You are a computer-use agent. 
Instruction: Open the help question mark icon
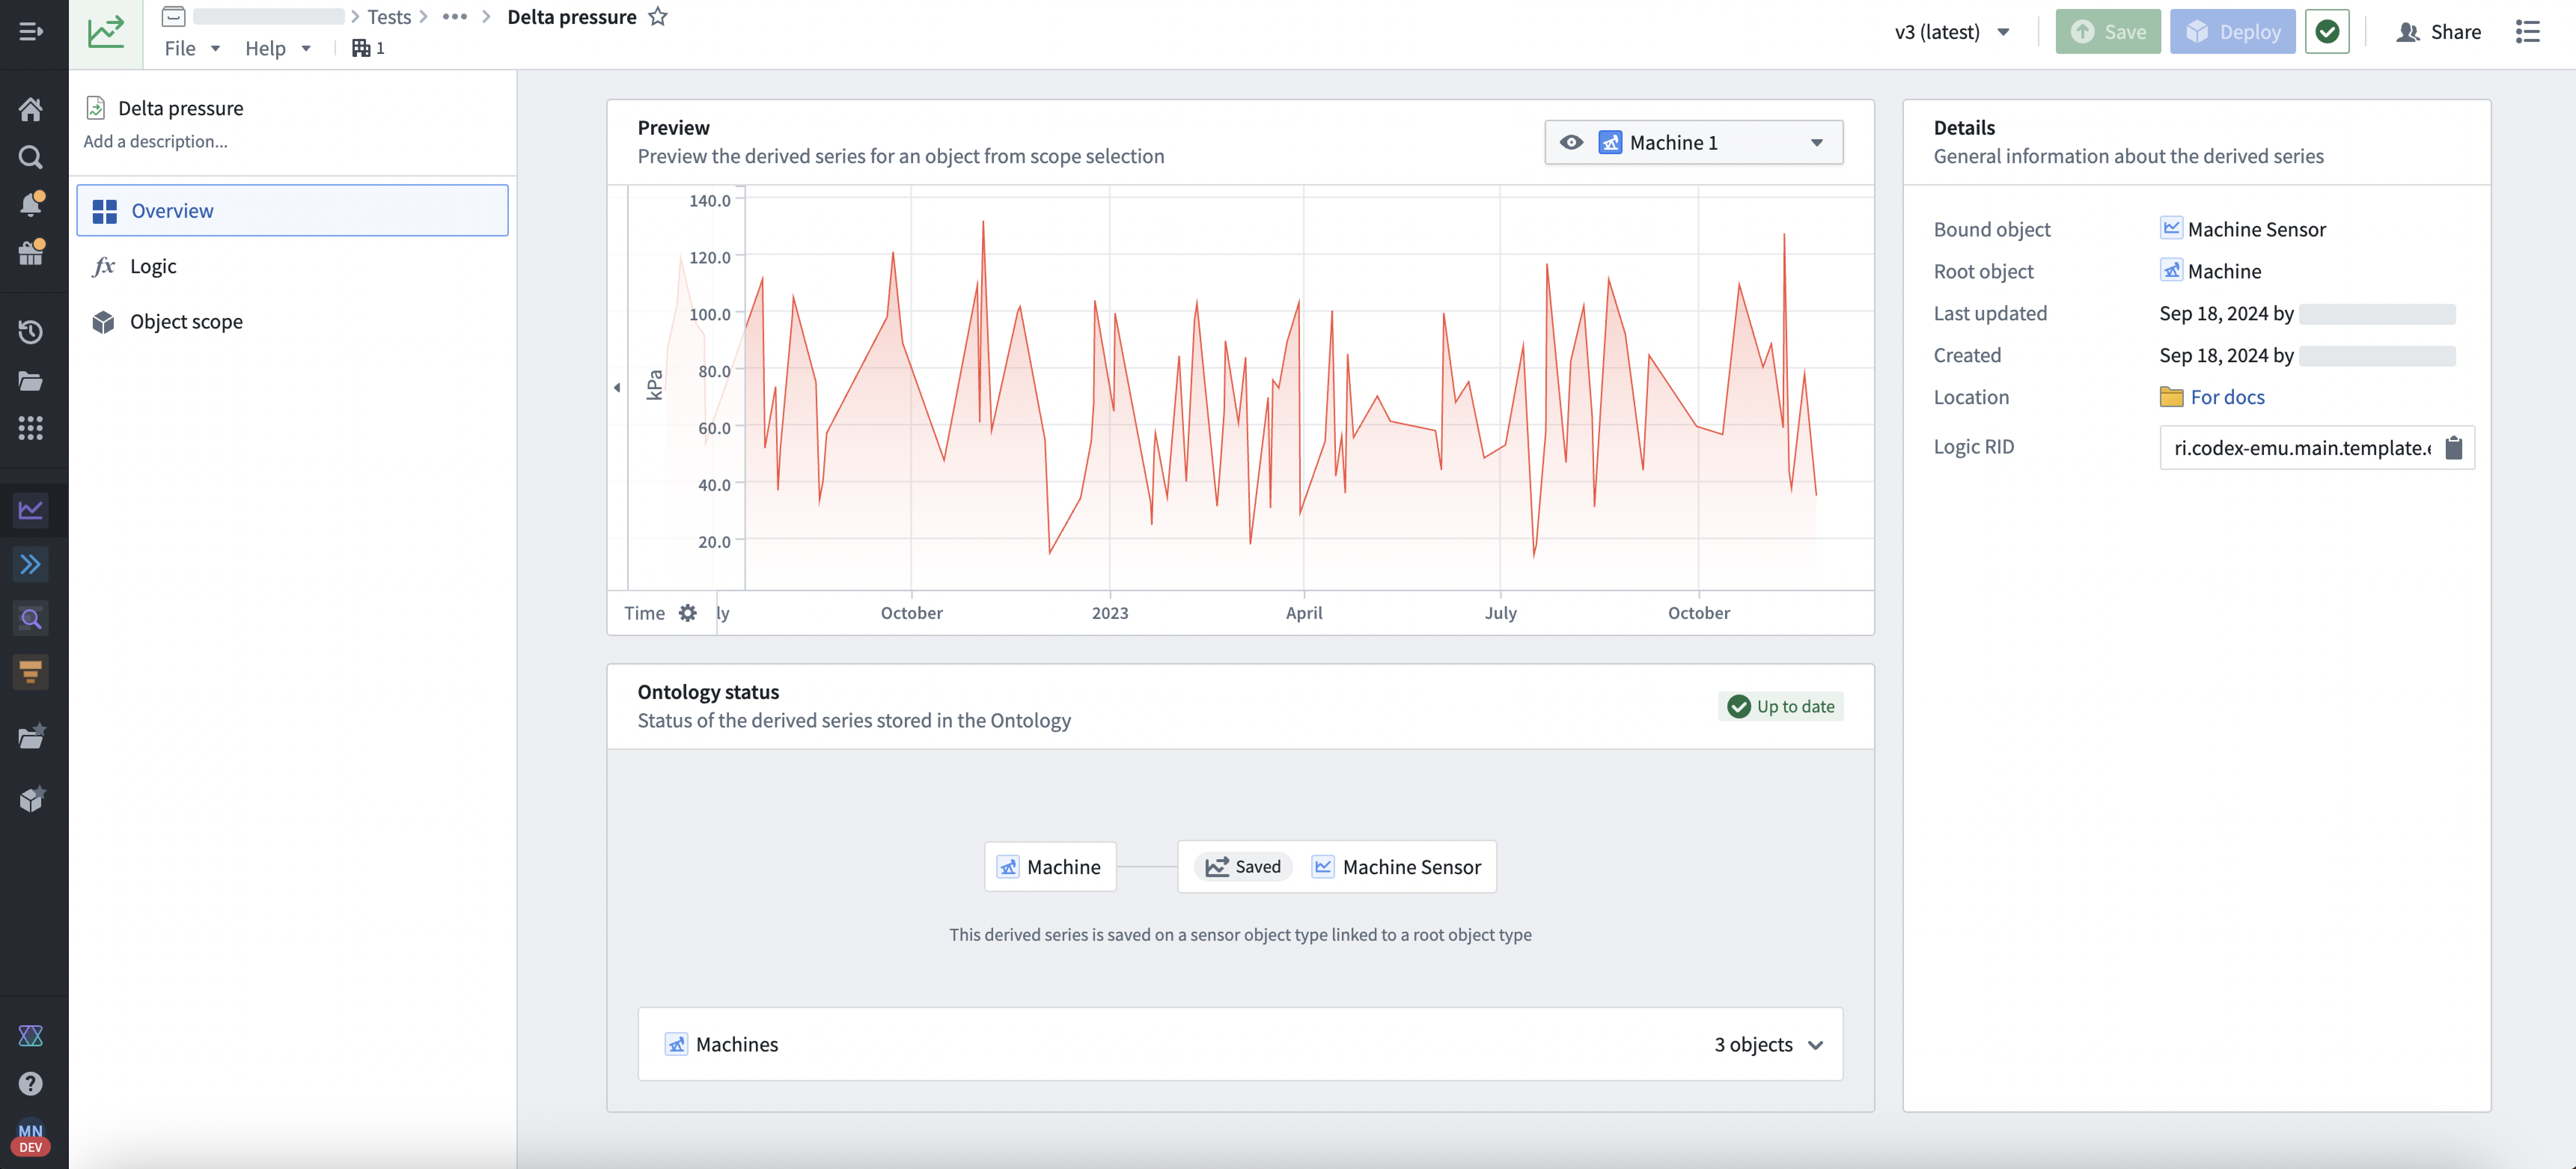coord(31,1084)
